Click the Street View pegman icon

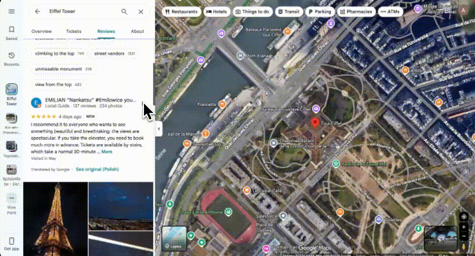click(x=464, y=247)
